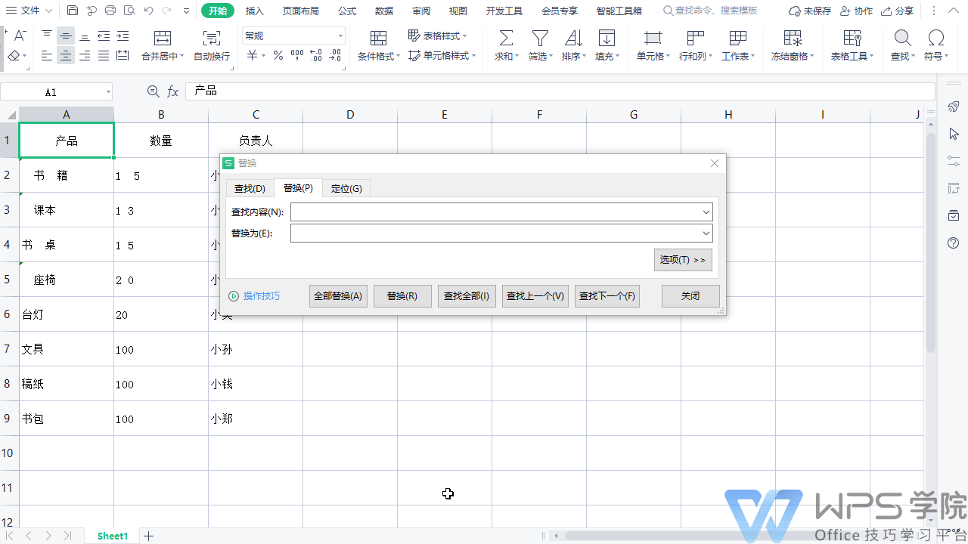Click the eraser clear-format icon
The height and width of the screenshot is (544, 968).
point(14,56)
